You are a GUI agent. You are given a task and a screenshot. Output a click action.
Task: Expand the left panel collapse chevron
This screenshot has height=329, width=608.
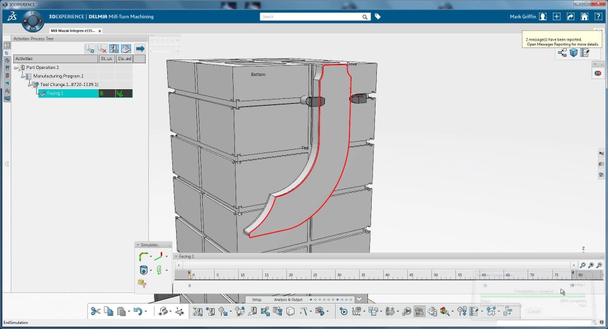[x=7, y=164]
